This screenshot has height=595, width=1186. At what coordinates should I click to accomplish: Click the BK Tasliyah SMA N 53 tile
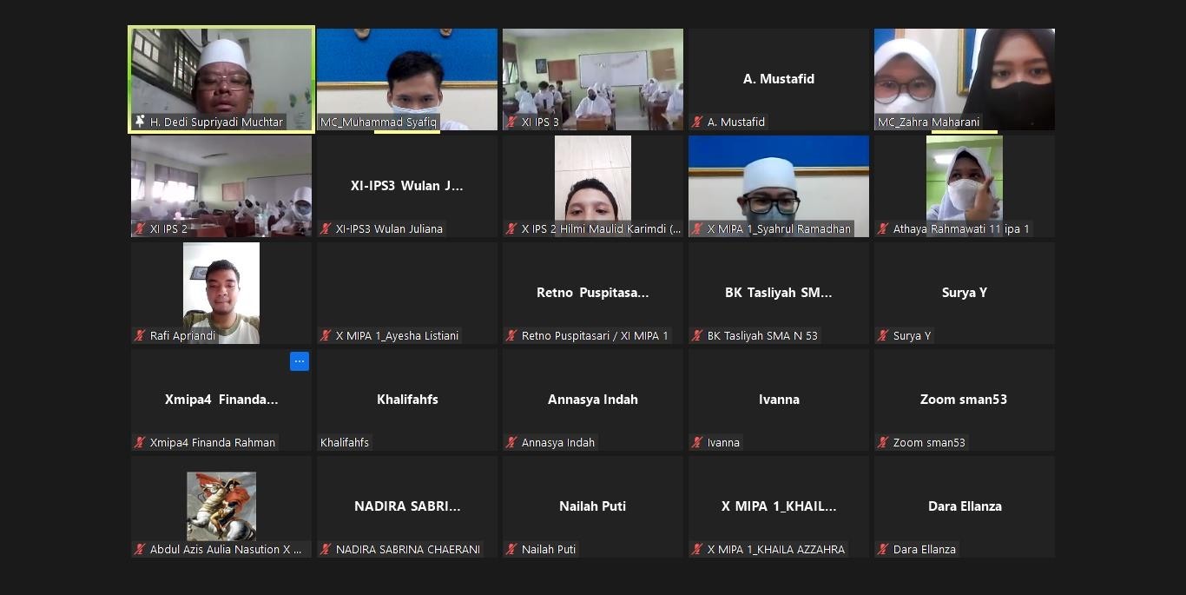point(778,293)
